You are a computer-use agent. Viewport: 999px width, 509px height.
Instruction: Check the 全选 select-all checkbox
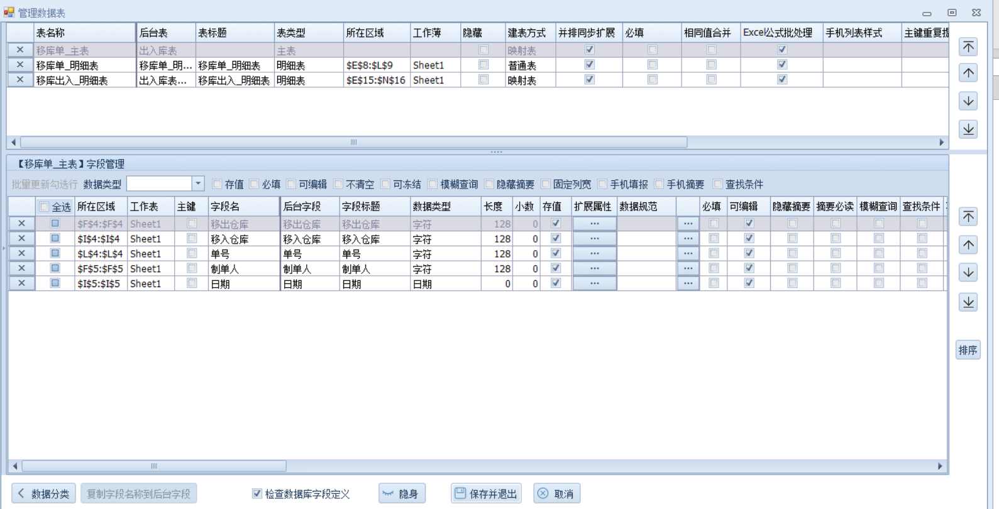coord(45,207)
